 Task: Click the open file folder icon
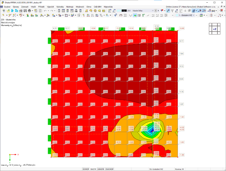(x=8, y=11)
